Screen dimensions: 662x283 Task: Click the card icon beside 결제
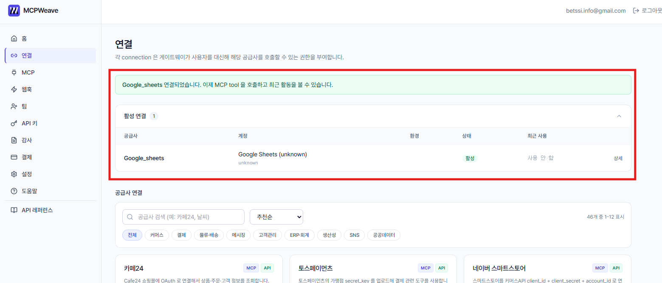coord(14,157)
